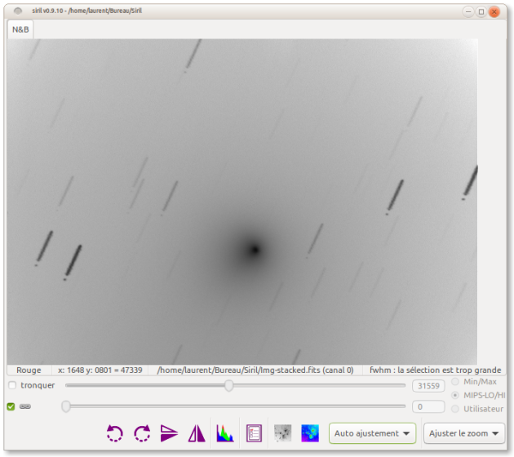
Task: Rotate image 90 degrees counter-clockwise
Action: tap(115, 433)
